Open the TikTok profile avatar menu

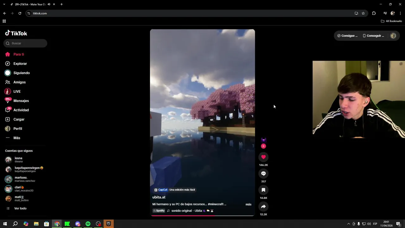click(x=393, y=36)
